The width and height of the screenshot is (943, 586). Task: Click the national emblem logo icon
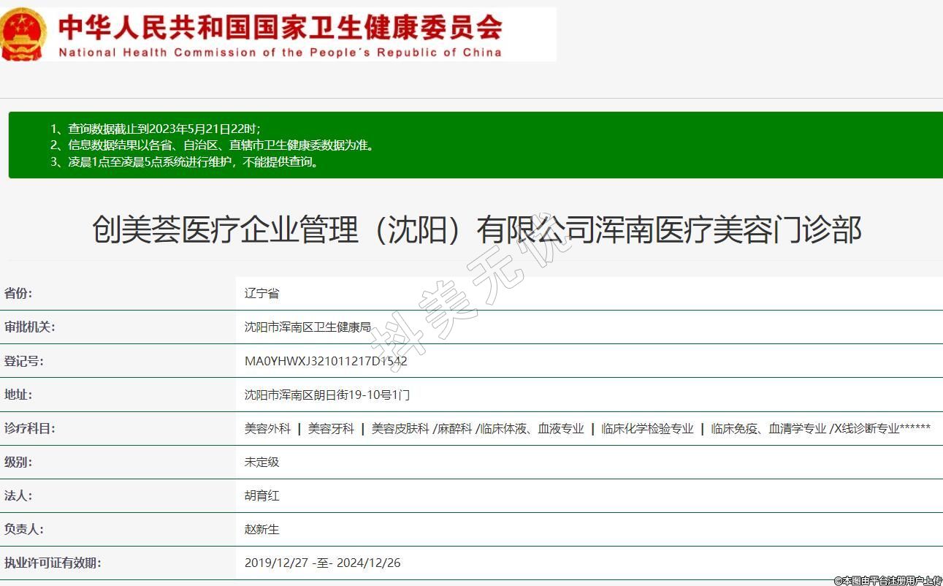coord(23,34)
